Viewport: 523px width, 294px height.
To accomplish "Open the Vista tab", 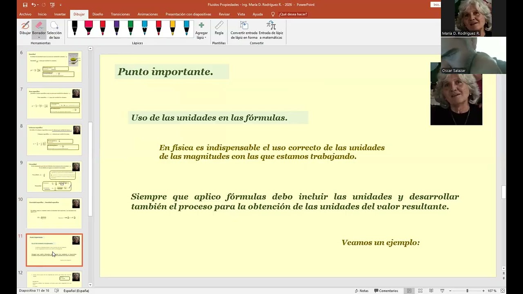I will (241, 14).
